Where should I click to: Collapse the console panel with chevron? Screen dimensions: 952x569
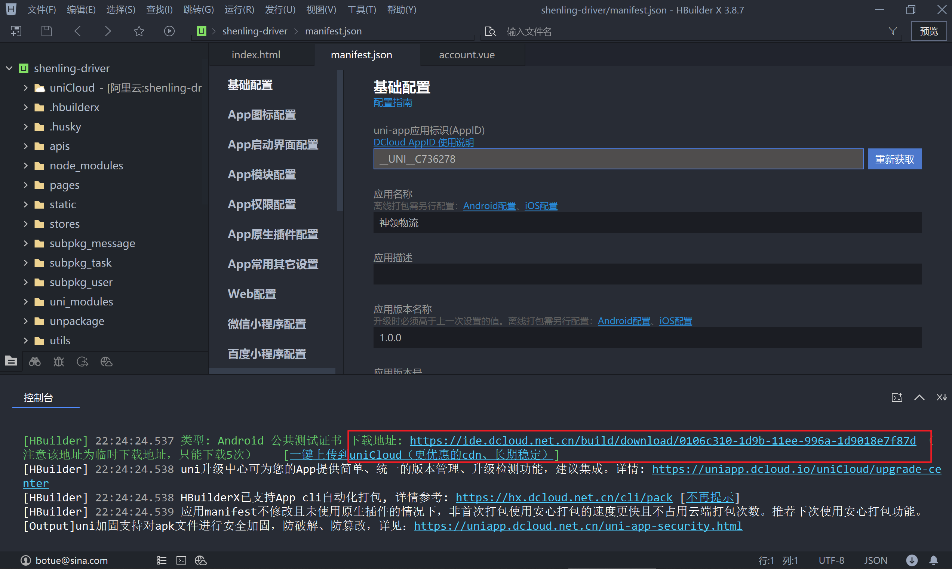(919, 398)
